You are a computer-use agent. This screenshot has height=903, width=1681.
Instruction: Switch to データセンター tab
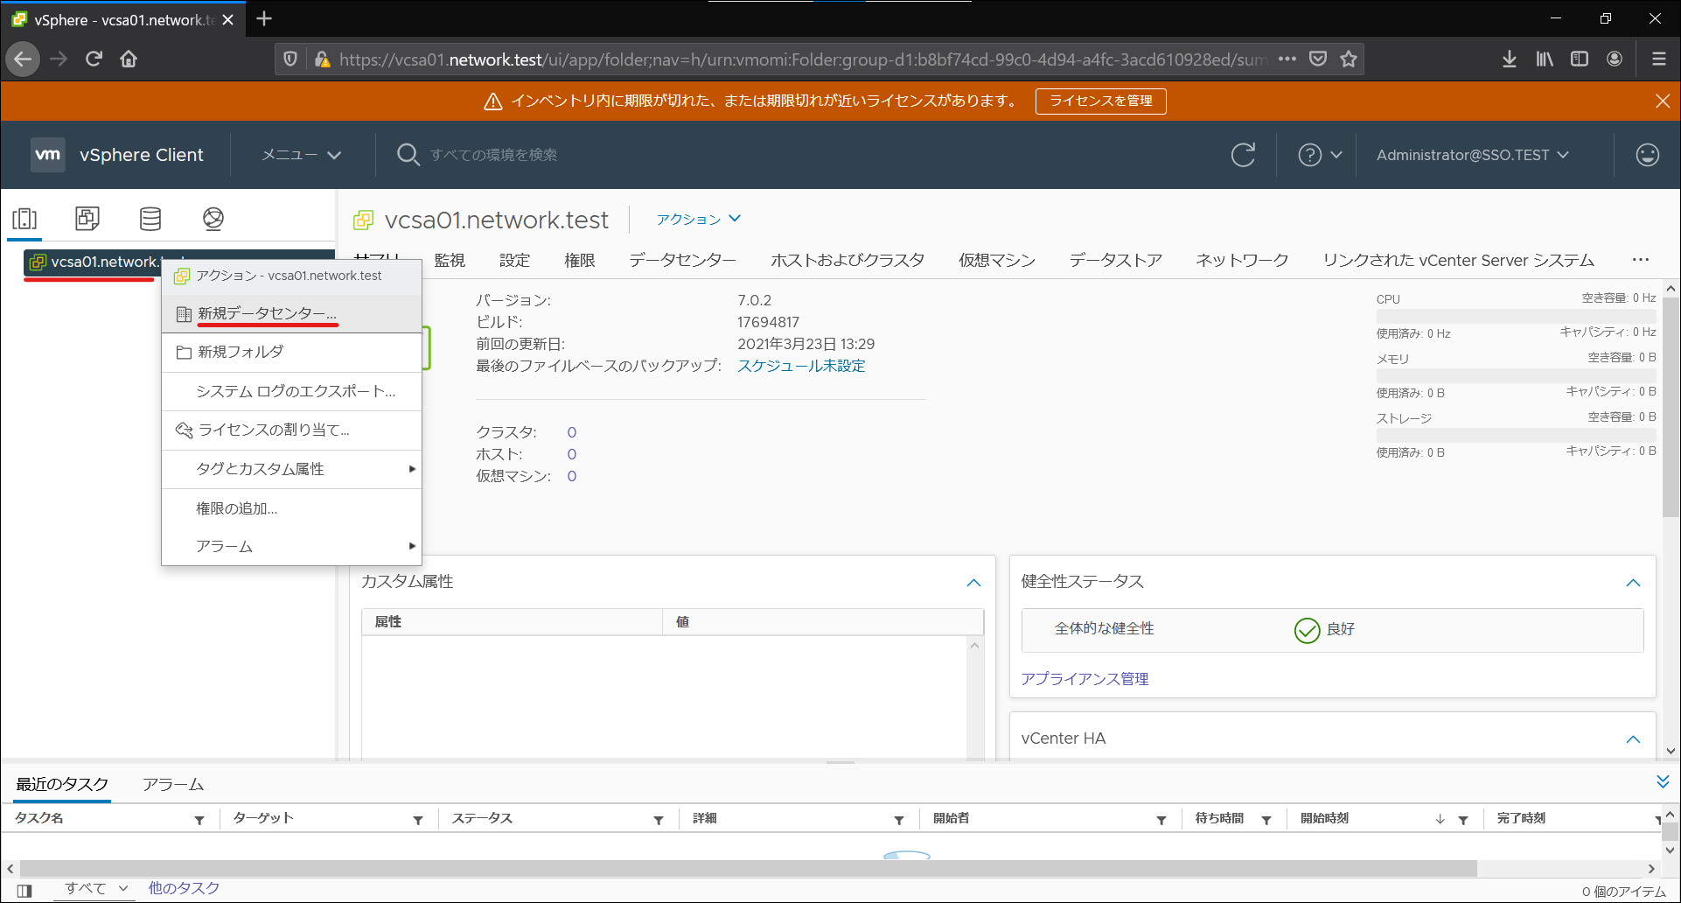click(x=682, y=260)
